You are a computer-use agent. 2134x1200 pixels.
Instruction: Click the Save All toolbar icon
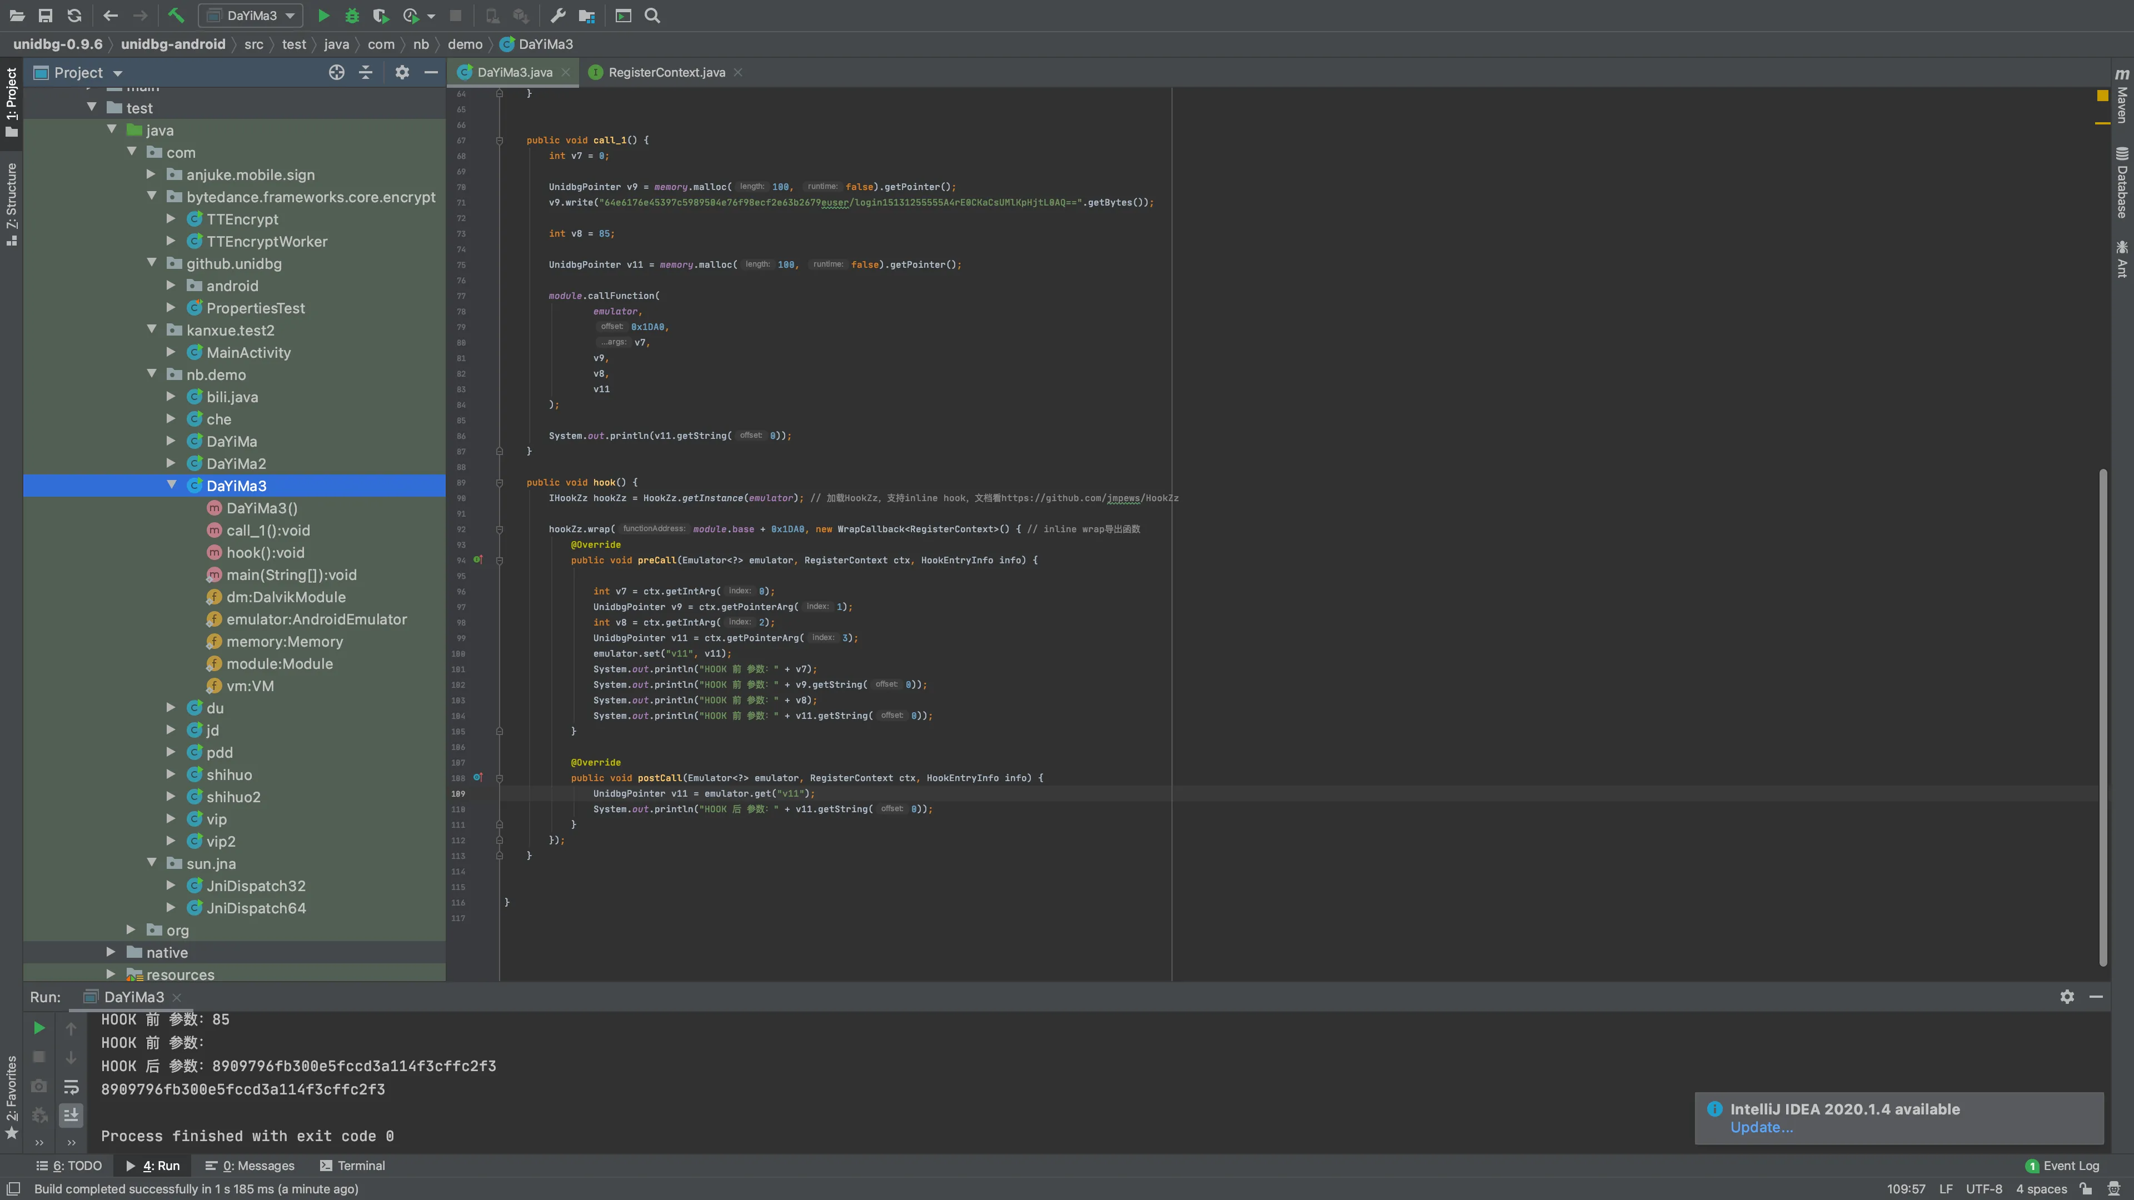pyautogui.click(x=46, y=16)
